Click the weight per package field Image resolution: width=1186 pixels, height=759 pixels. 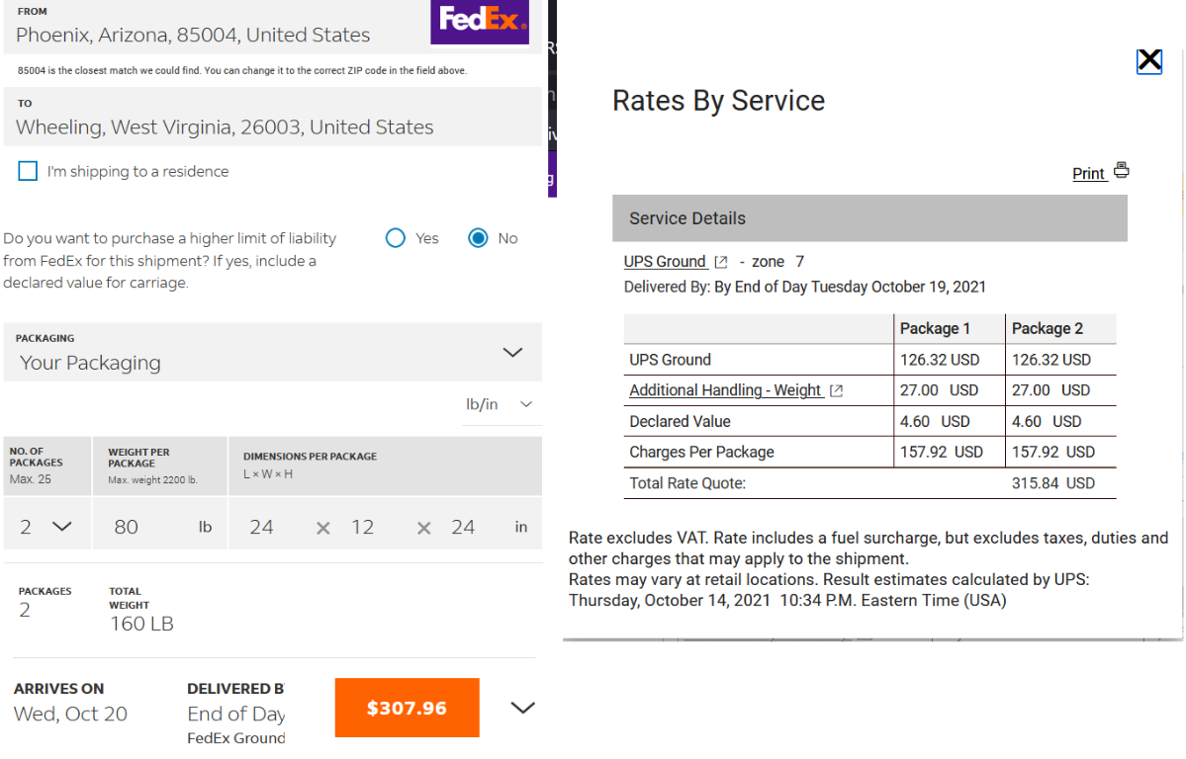148,527
